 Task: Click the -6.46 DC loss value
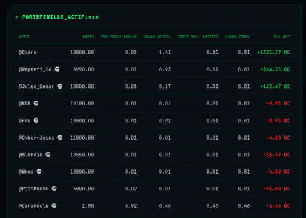[278, 206]
